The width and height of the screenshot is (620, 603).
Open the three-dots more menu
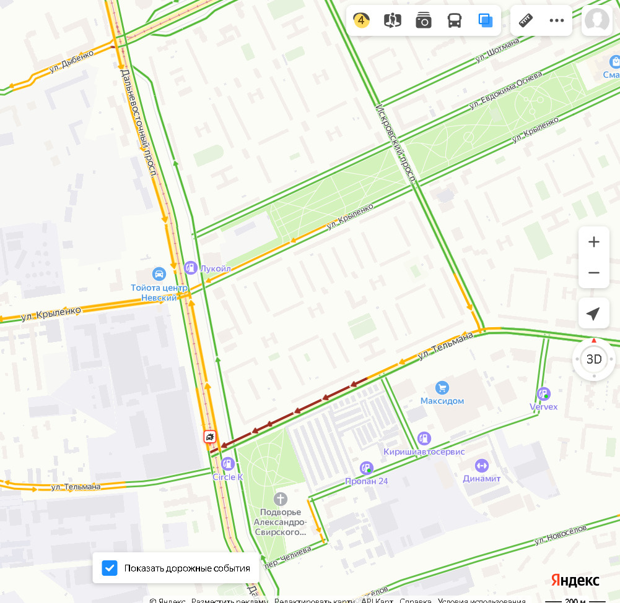557,20
